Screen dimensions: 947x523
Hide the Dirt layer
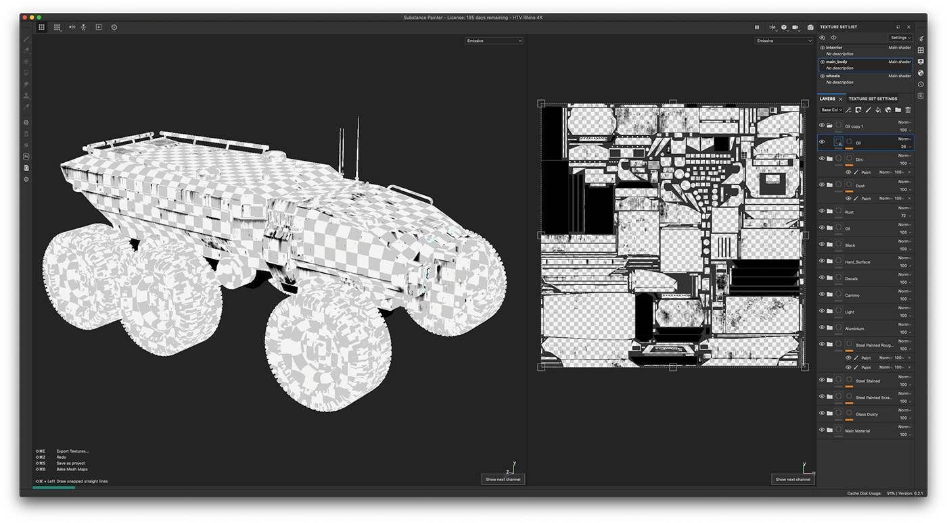pos(822,159)
